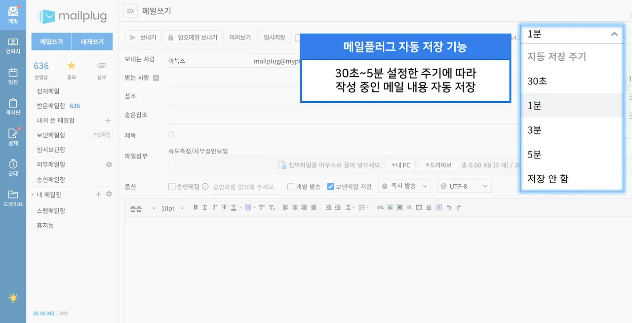This screenshot has width=632, height=323.
Task: Open text background color swatch
Action: tap(248, 207)
